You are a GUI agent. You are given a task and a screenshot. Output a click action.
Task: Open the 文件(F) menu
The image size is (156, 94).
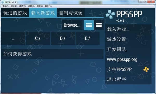click(x=5, y=6)
